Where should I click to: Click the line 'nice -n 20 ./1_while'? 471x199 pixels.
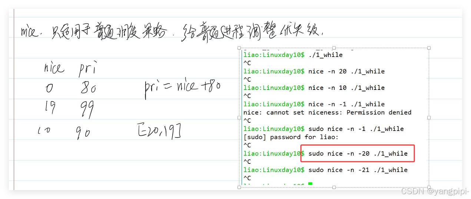coord(346,71)
